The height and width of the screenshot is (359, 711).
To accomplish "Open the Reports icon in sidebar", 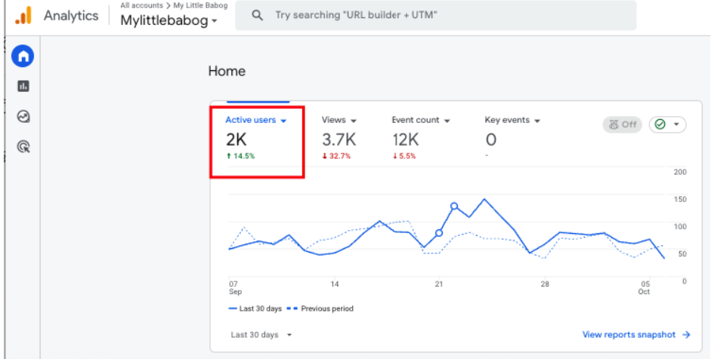I will pos(23,87).
